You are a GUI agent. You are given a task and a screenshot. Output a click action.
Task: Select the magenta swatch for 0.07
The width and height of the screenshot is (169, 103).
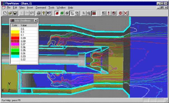(x=15, y=44)
